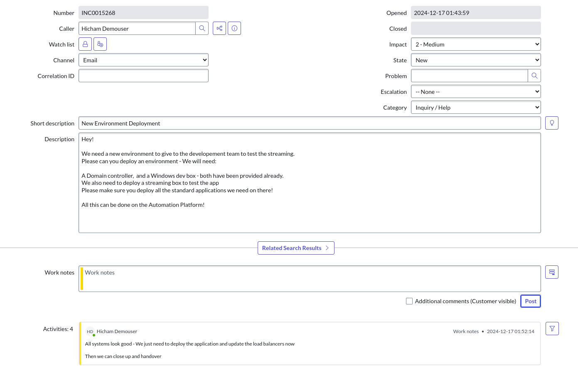
Task: Click inside the Description text area
Action: tap(310, 183)
